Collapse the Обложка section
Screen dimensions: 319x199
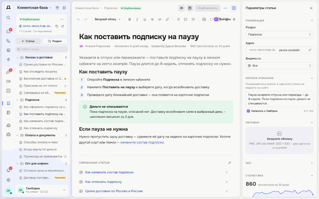pyautogui.click(x=312, y=122)
